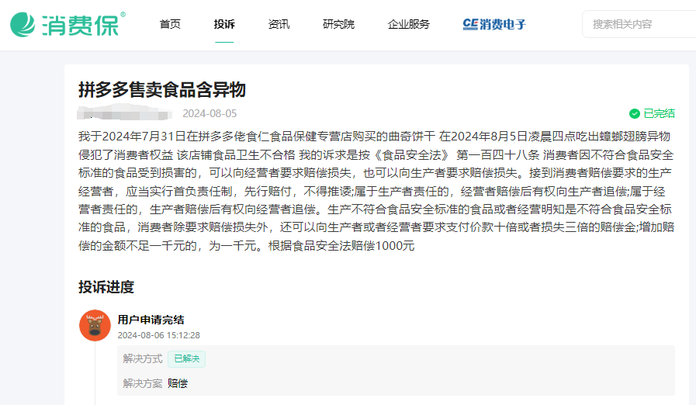
Task: Click the complaint description paragraph
Action: click(376, 191)
